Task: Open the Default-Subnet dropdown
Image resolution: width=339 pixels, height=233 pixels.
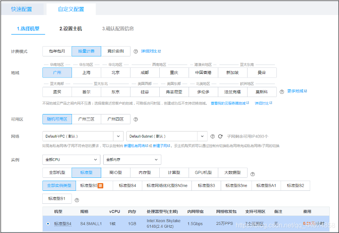Action: point(167,136)
